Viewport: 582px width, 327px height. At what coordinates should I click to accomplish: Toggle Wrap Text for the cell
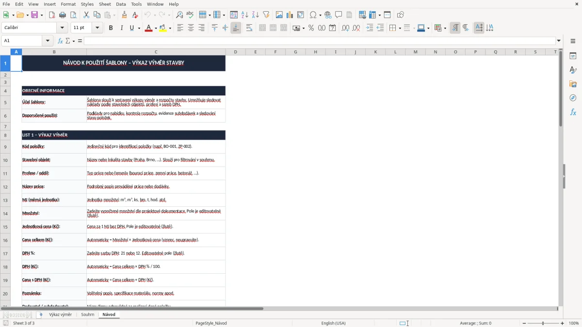point(249,28)
